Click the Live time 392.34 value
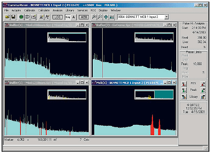Viewport: 211px width, 153px height. pos(202,42)
